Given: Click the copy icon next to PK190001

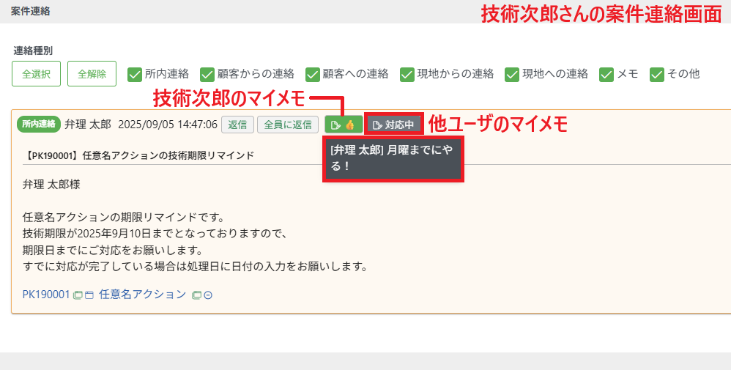Looking at the screenshot, I should (x=77, y=295).
